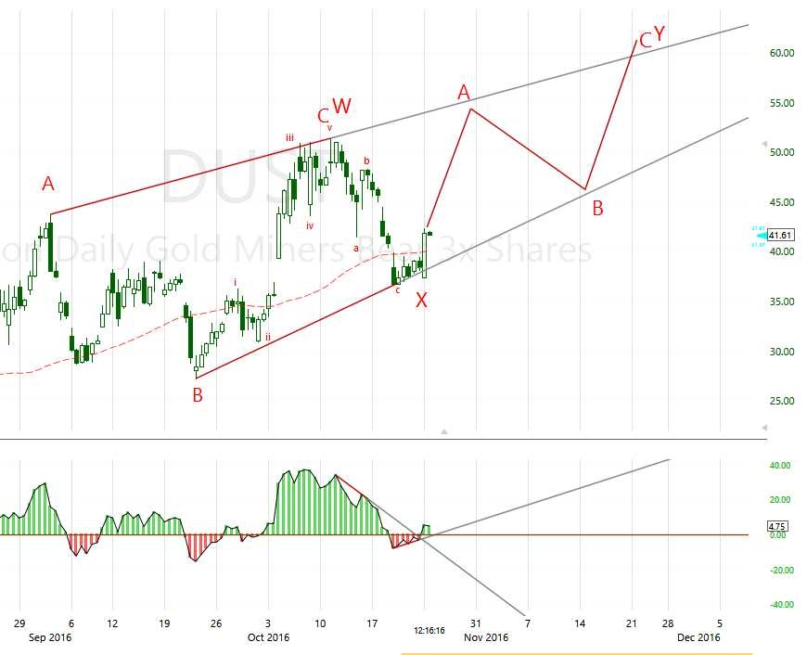Image resolution: width=807 pixels, height=655 pixels.
Task: Click the 12:16:16 bar countdown timer
Action: coord(429,630)
